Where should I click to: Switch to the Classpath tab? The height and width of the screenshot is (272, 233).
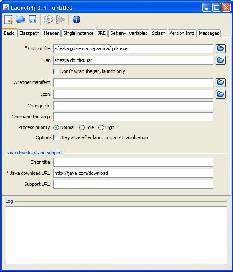point(29,33)
